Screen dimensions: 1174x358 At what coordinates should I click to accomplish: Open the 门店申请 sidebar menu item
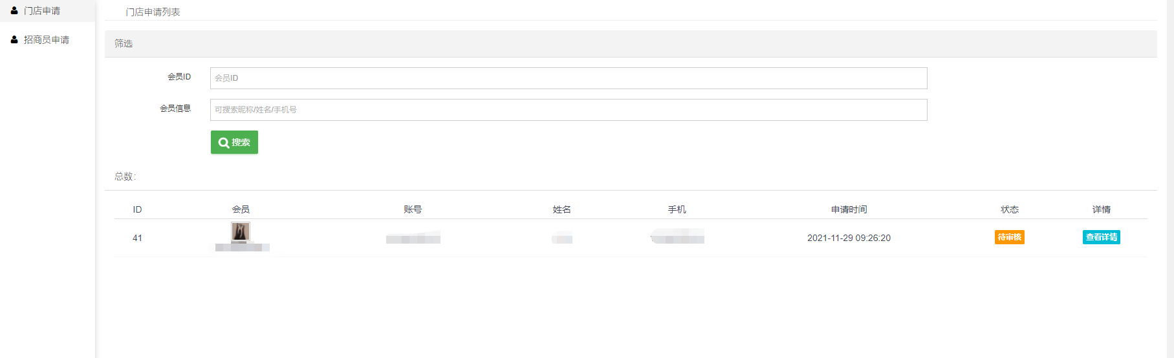coord(47,11)
